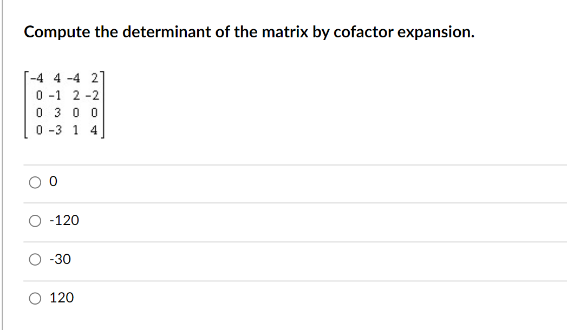
Task: Click the question prompt about cofactor expansion
Action: point(248,32)
